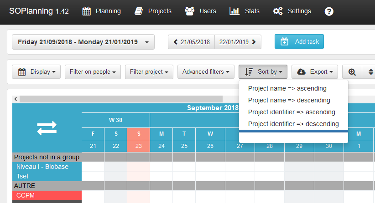Open the Planning calendar menu
This screenshot has width=375, height=203.
(x=101, y=11)
